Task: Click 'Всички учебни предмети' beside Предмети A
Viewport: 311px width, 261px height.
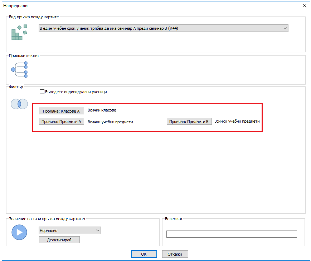Action: (x=110, y=122)
